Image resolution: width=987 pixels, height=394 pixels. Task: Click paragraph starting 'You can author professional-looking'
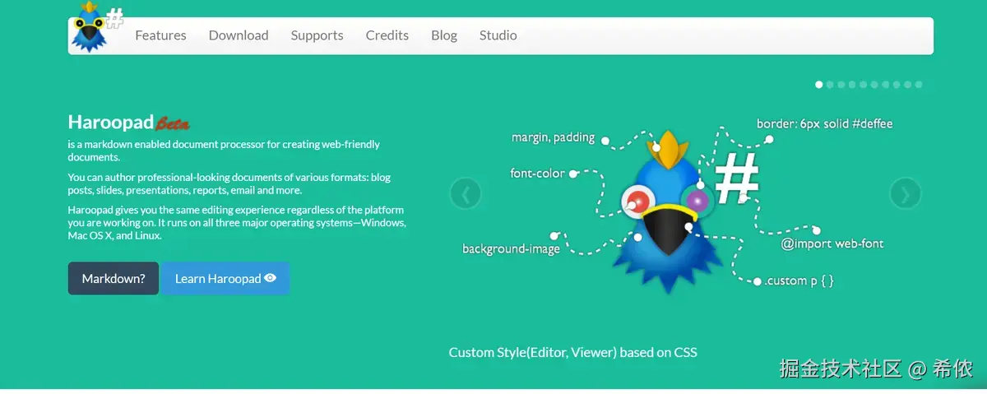pyautogui.click(x=229, y=183)
